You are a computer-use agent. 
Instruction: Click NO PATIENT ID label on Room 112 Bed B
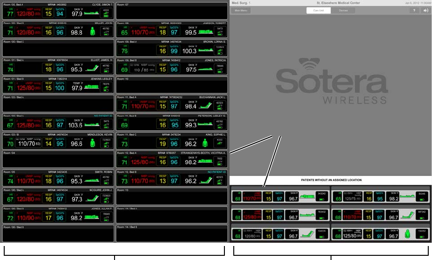pyautogui.click(x=216, y=172)
